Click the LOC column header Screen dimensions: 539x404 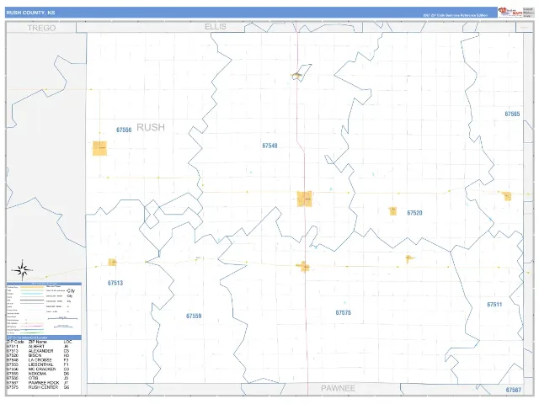click(x=67, y=342)
